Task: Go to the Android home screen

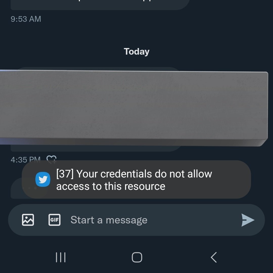Action: [137, 257]
